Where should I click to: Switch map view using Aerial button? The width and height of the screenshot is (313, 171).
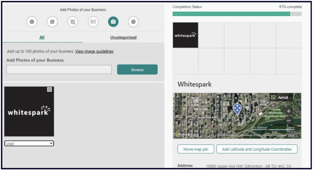click(280, 97)
